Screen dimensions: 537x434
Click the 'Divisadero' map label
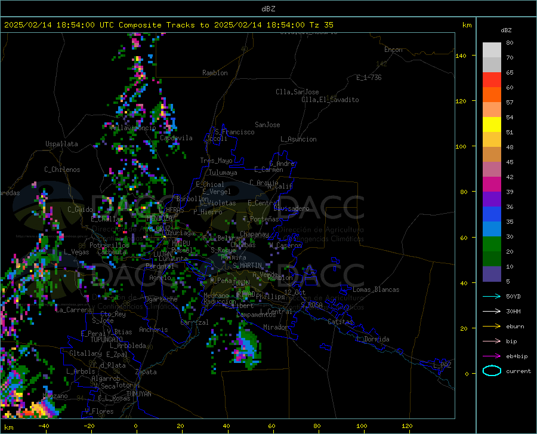[291, 208]
